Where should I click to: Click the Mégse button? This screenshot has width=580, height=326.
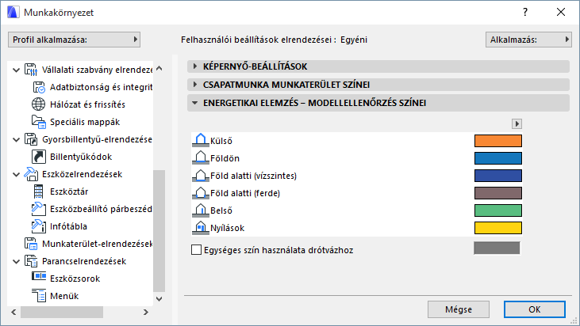[x=459, y=309]
